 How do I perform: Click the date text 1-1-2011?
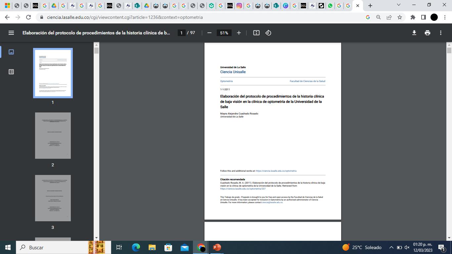[225, 90]
